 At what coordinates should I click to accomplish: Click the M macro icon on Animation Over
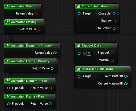[x=8, y=6]
